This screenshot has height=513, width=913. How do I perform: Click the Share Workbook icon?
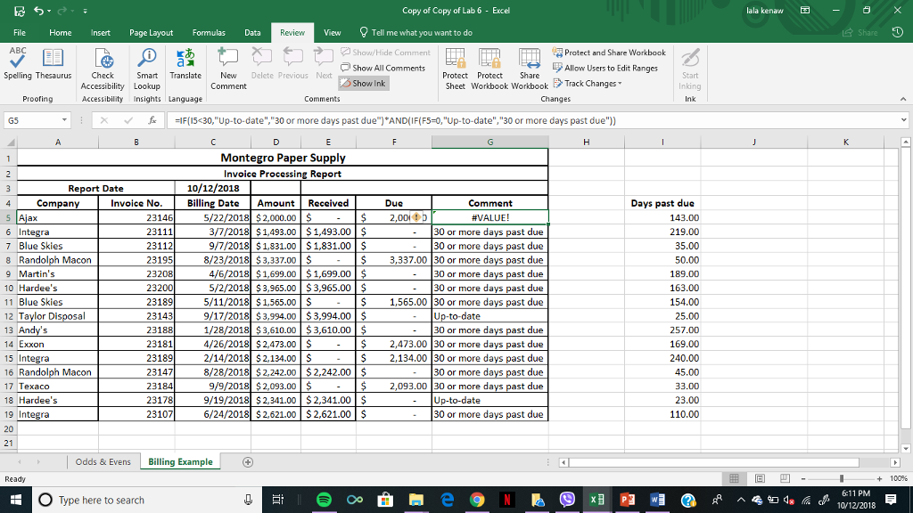[x=529, y=66]
